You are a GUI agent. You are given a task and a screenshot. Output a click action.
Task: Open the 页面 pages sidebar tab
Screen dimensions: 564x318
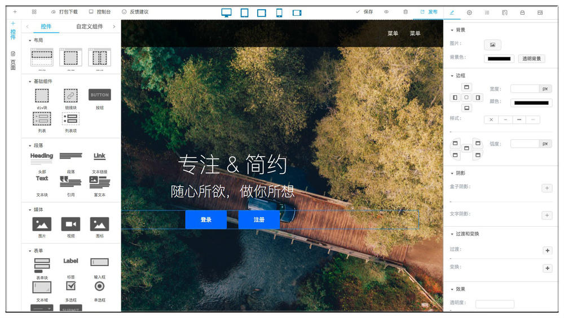point(13,61)
